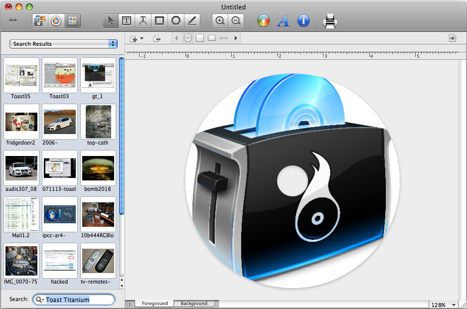This screenshot has width=467, height=309.
Task: Select the ipcc-ar4- thumbnail
Action: click(60, 214)
